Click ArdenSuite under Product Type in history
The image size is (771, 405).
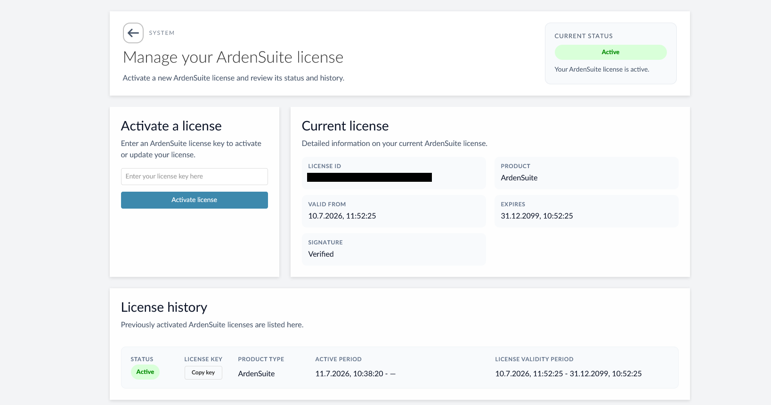click(256, 373)
